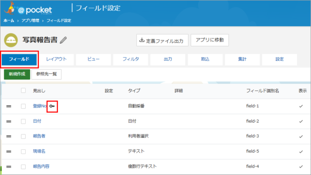The height and width of the screenshot is (175, 311).
Task: Open the フィルタ tab
Action: [x=131, y=59]
